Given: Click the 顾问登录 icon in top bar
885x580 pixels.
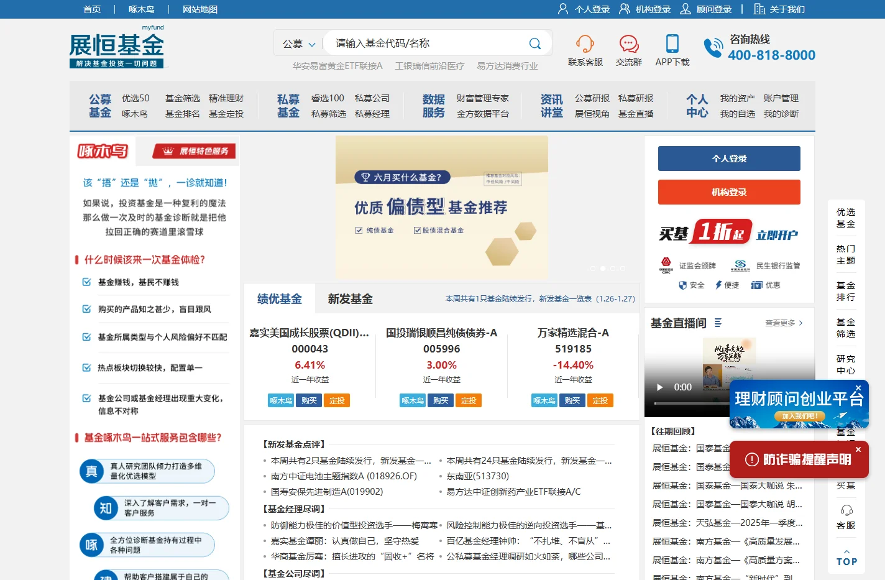Looking at the screenshot, I should tap(686, 9).
